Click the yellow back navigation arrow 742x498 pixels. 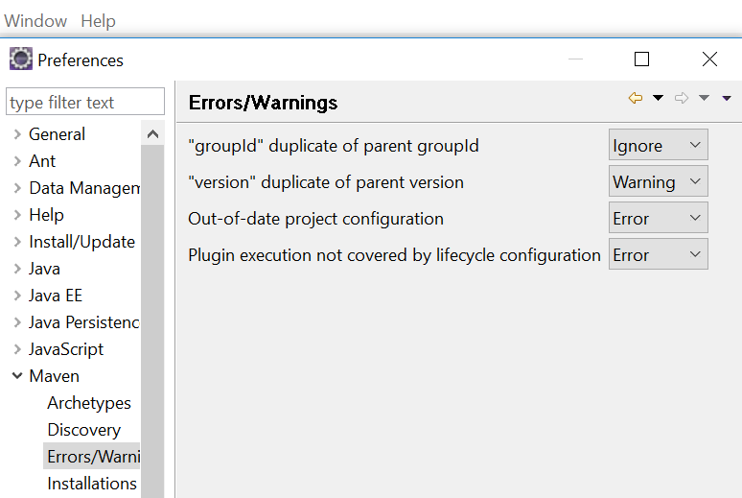point(636,98)
